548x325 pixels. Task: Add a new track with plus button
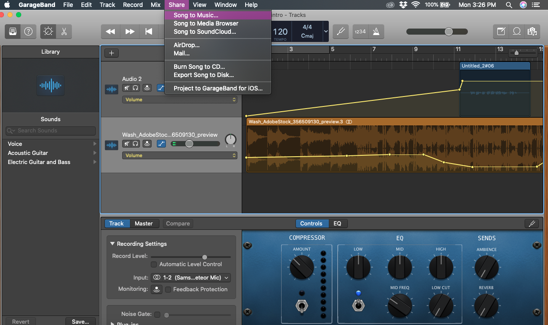(x=112, y=53)
